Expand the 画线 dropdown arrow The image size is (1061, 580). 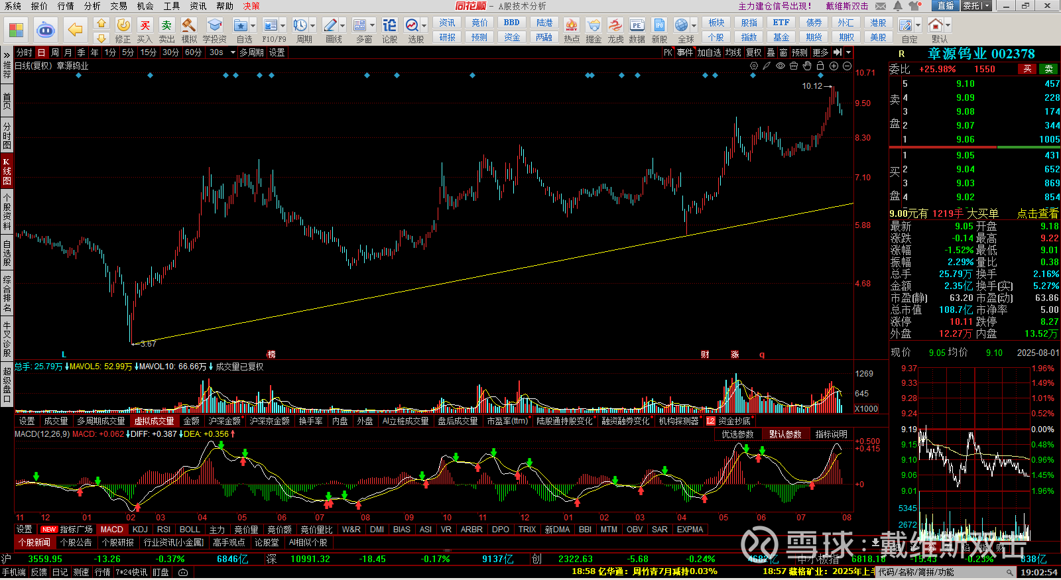tap(342, 26)
